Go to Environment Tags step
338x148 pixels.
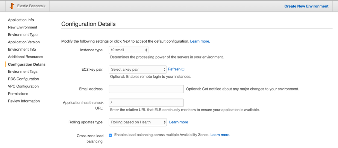[x=23, y=71]
